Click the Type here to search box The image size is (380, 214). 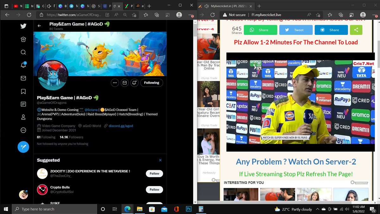[x=54, y=209]
